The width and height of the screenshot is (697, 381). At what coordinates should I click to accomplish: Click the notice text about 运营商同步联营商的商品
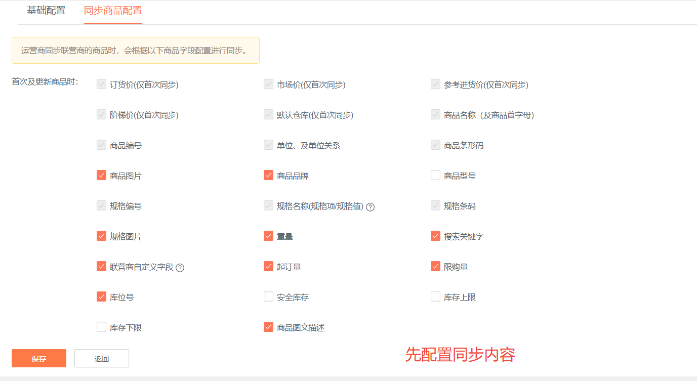(x=134, y=51)
